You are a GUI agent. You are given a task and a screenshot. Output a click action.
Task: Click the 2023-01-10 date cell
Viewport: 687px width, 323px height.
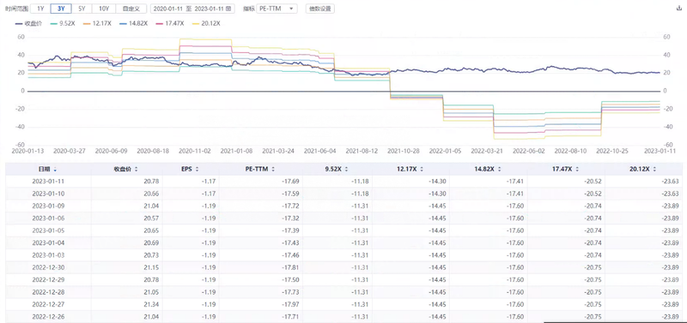click(47, 194)
